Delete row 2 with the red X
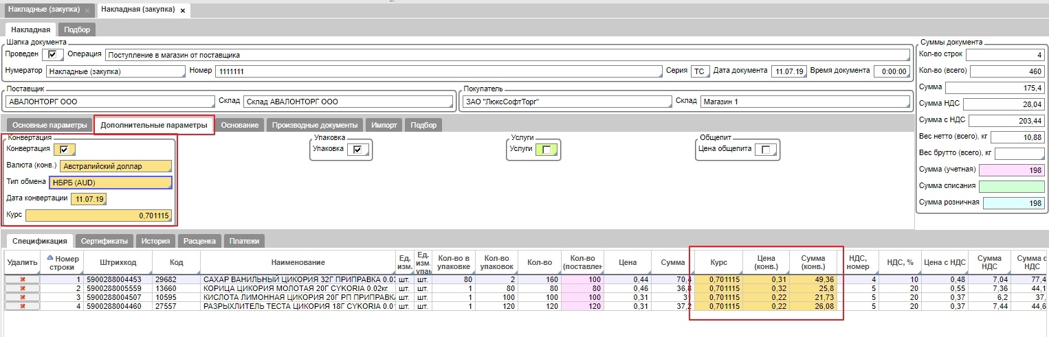 tap(22, 289)
